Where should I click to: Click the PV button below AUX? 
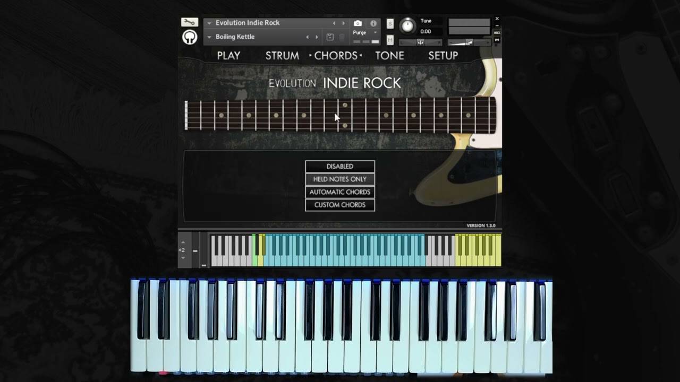click(497, 39)
